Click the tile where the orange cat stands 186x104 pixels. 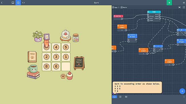pyautogui.click(x=47, y=47)
